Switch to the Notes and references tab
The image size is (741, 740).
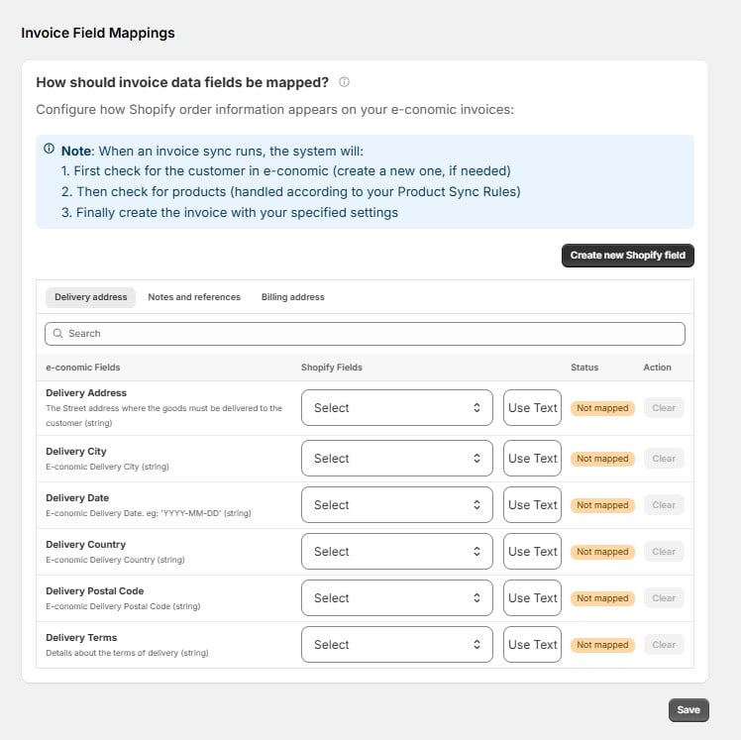194,297
